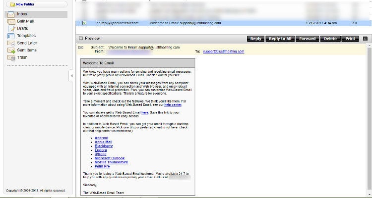Select the Sent Items folder label
Viewport: 372px width, 198px height.
tap(27, 50)
